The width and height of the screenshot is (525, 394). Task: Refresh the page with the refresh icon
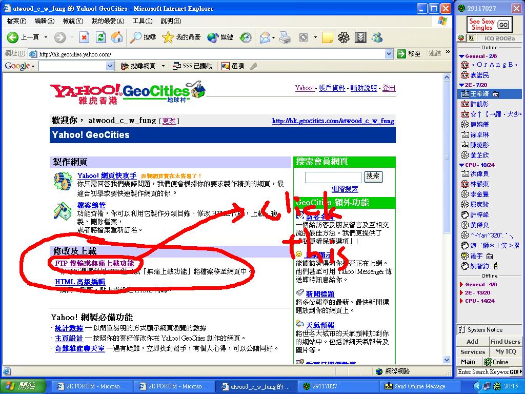(x=100, y=37)
